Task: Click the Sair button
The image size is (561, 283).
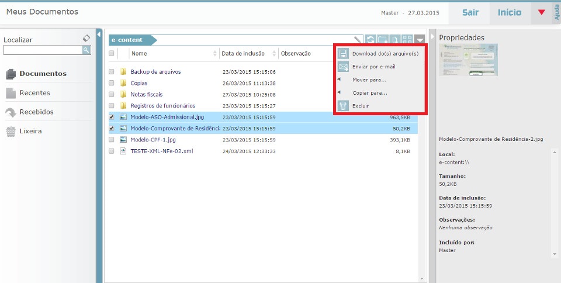Action: click(x=470, y=12)
